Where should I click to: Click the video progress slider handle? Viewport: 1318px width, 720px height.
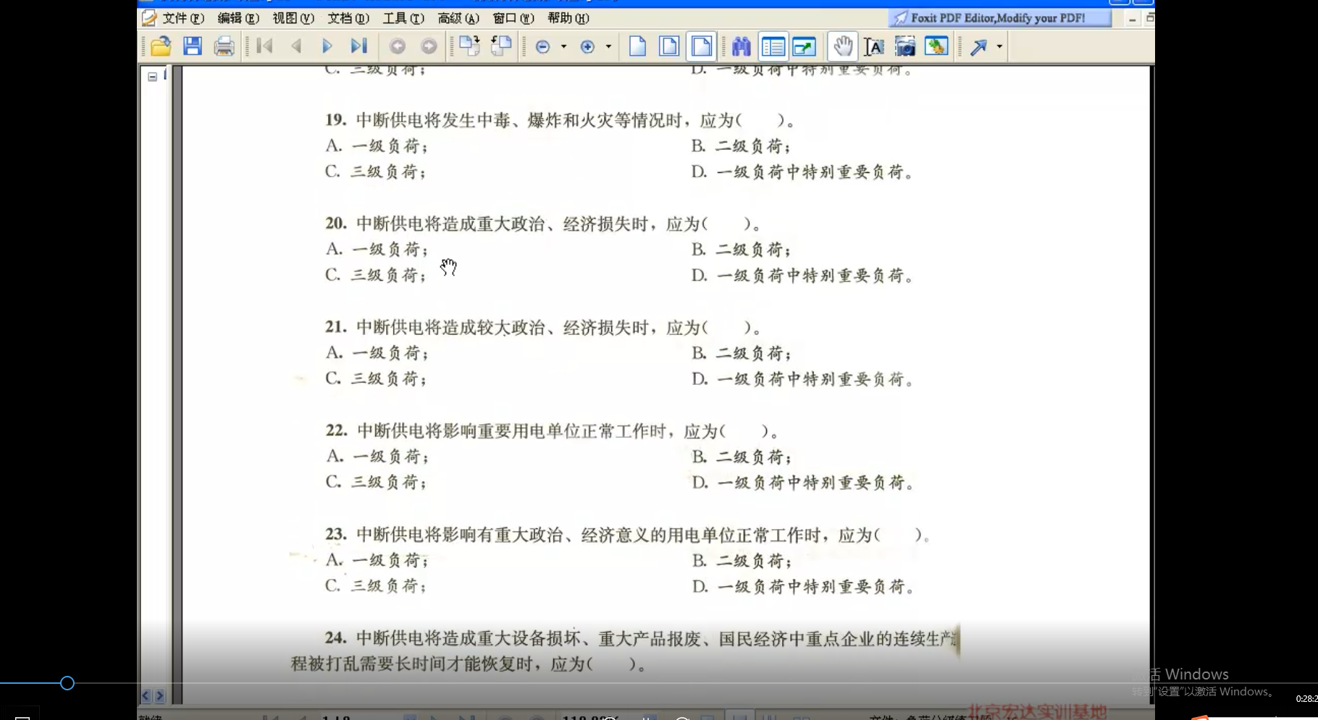[67, 683]
